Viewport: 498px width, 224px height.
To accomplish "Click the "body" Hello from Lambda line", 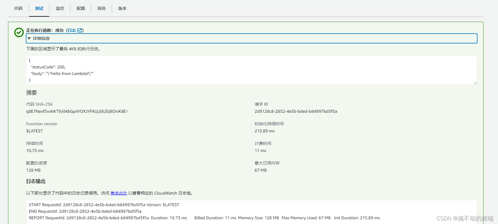I will tap(62, 73).
